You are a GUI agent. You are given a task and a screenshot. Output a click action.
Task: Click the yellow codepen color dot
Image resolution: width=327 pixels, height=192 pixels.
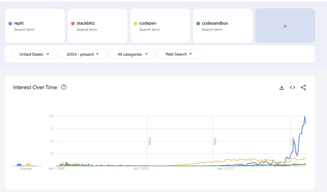coord(135,23)
